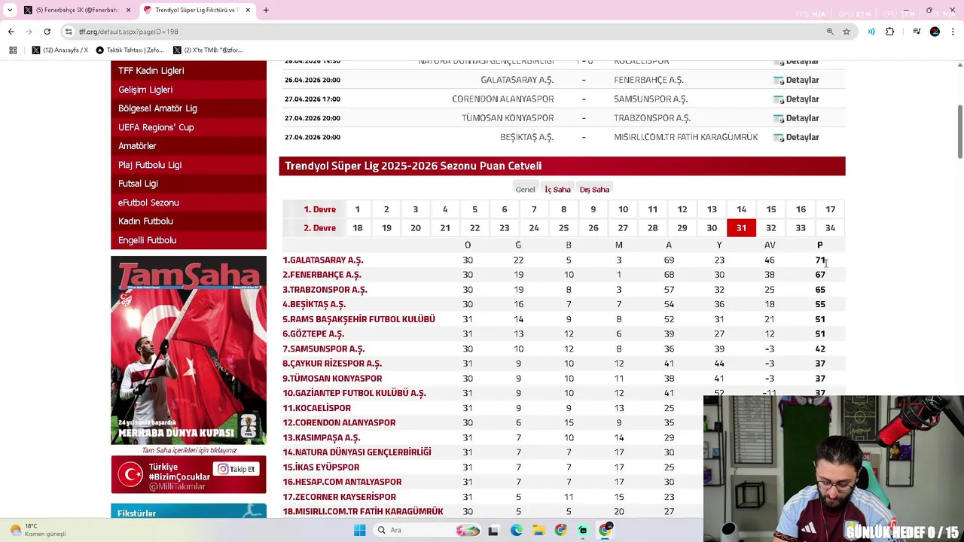The width and height of the screenshot is (964, 542).
Task: Select week 25 in 2. Devre
Action: [563, 228]
